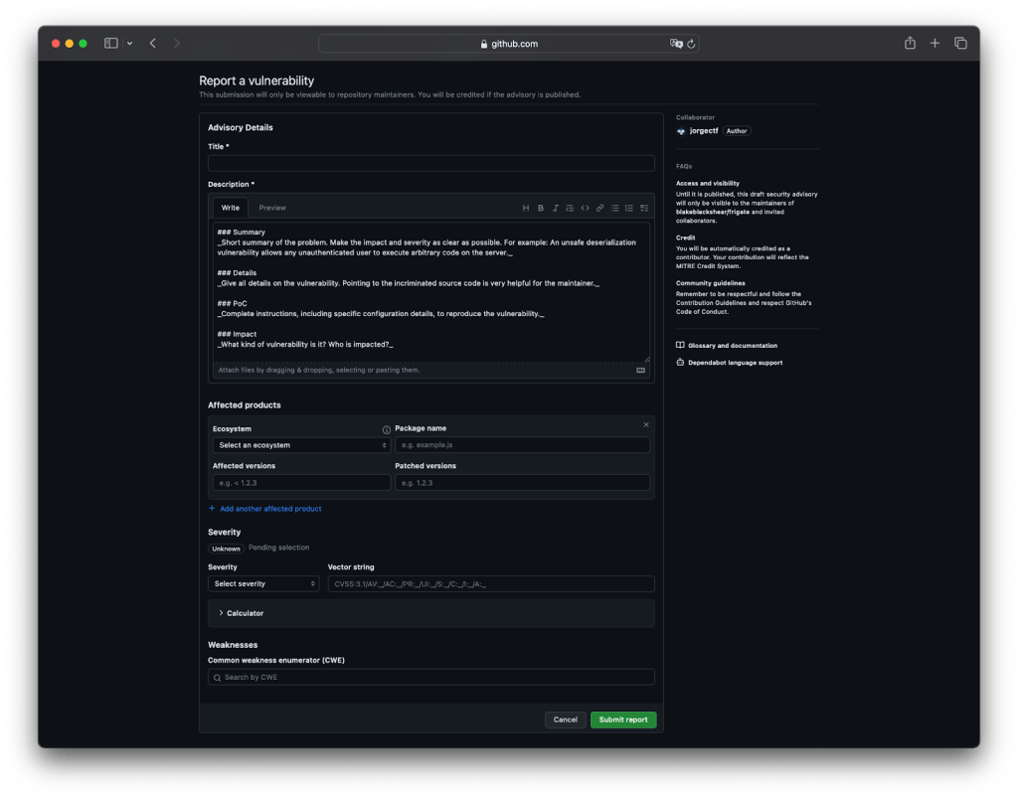
Task: Insert a heading with the Heading icon
Action: (x=526, y=208)
